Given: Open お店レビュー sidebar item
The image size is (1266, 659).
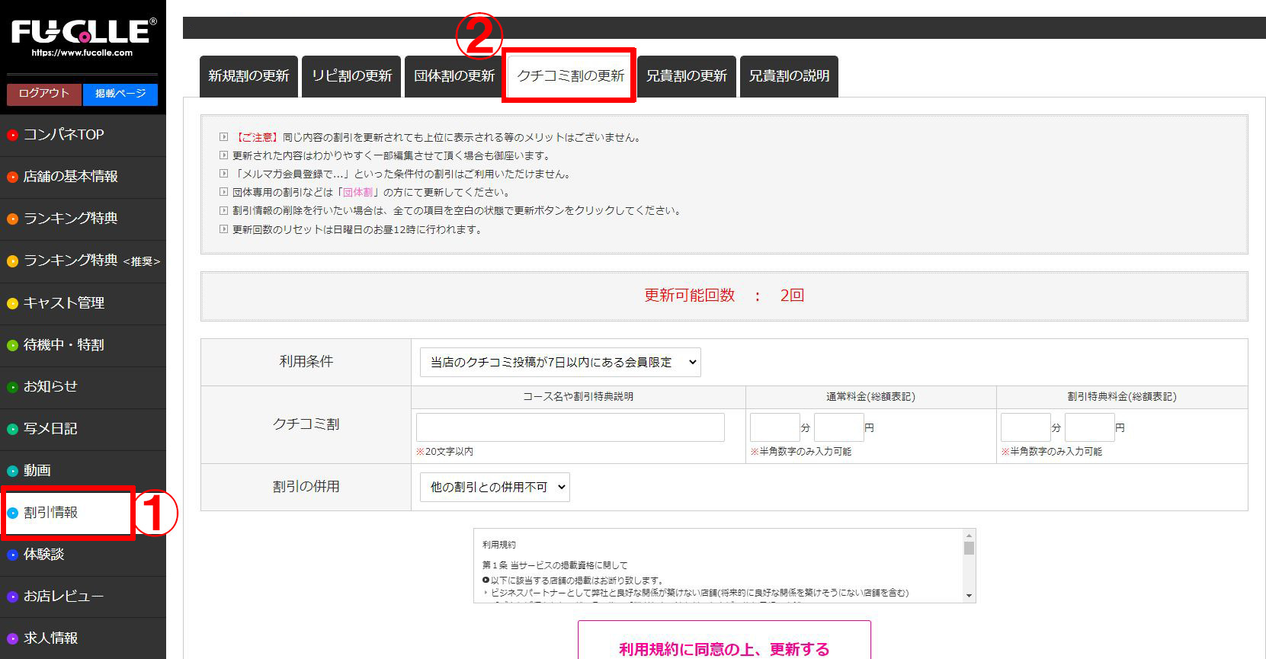Looking at the screenshot, I should 63,597.
